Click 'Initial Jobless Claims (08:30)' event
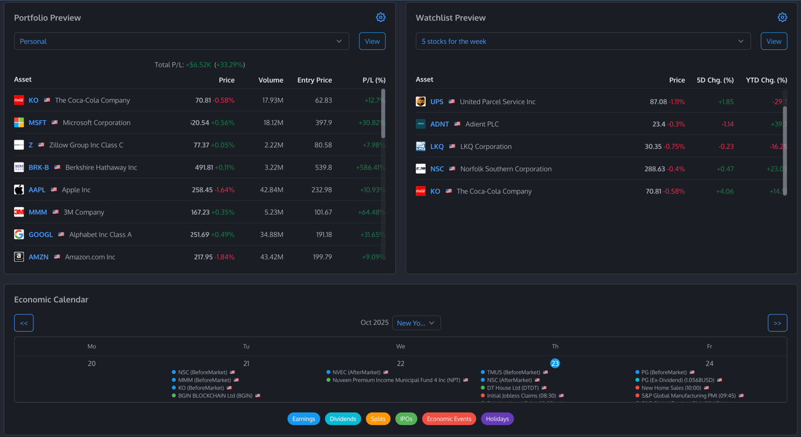Screen dimensions: 801x437 pyautogui.click(x=522, y=395)
